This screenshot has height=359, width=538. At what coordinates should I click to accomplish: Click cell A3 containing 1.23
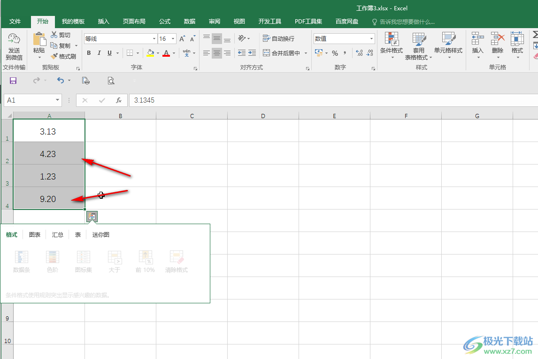click(x=49, y=176)
